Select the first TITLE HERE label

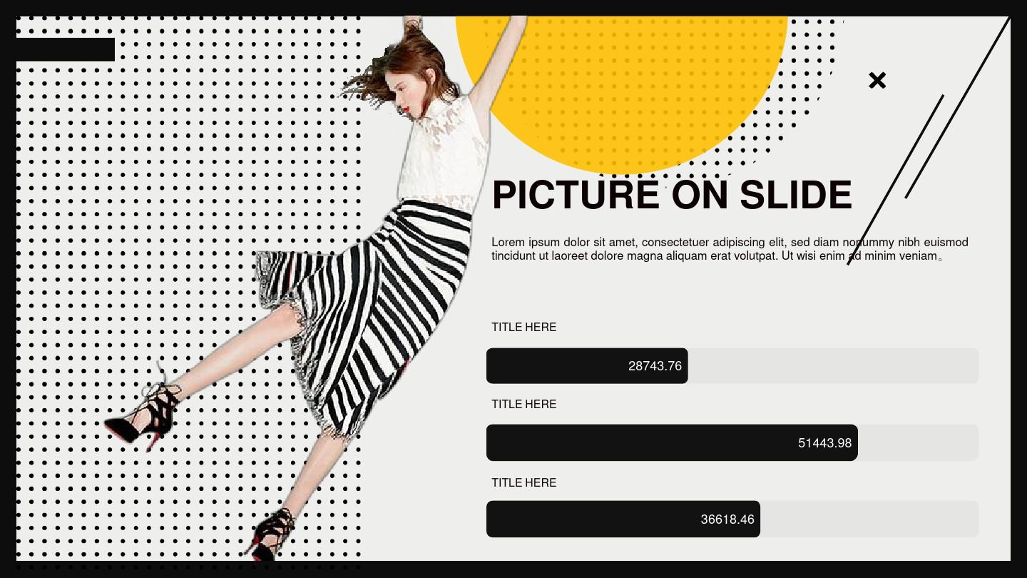[523, 328]
